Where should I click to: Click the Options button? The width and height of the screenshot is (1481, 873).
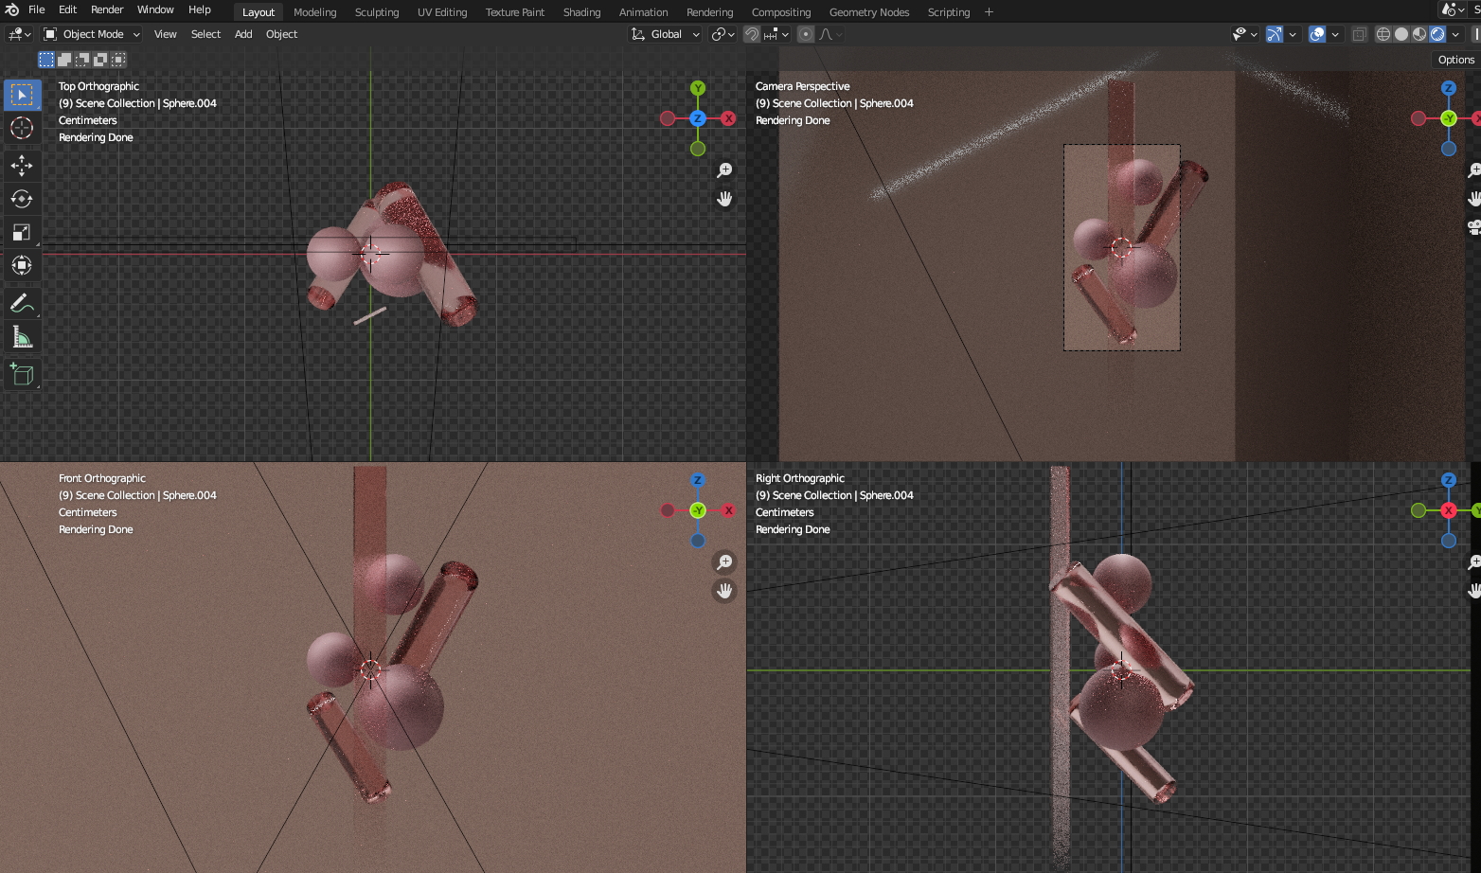pos(1455,60)
